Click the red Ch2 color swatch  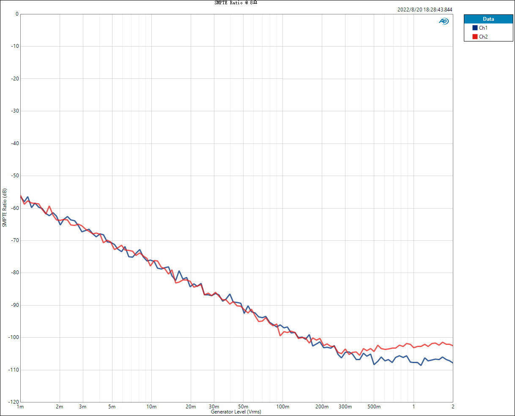coord(475,37)
